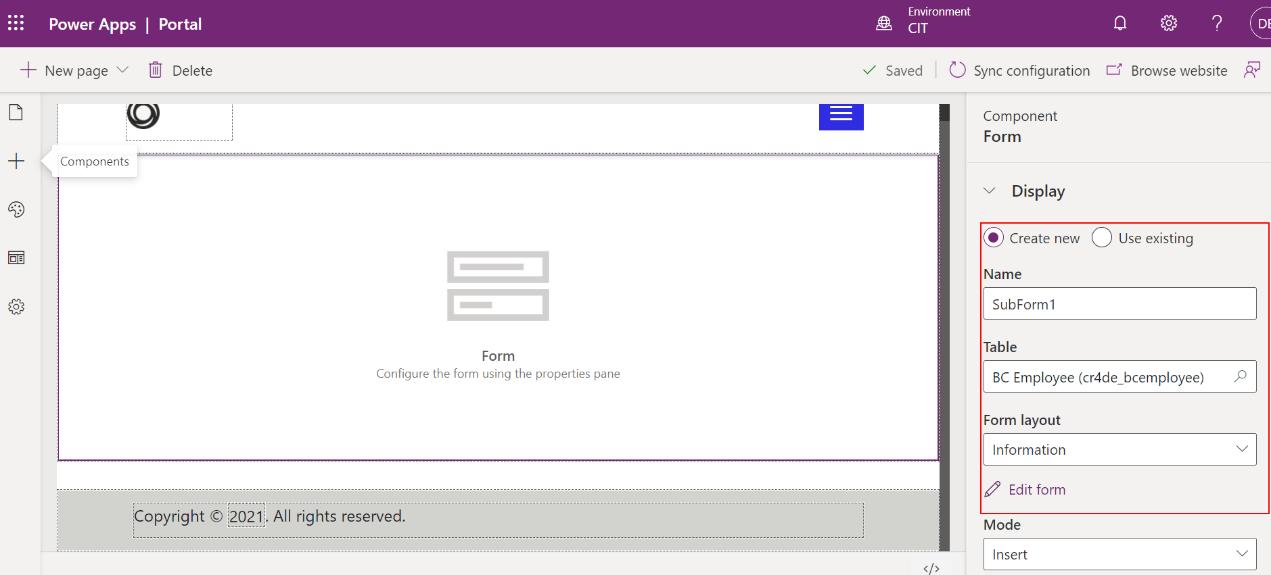Open the Form layout dropdown
This screenshot has width=1271, height=575.
[1120, 449]
